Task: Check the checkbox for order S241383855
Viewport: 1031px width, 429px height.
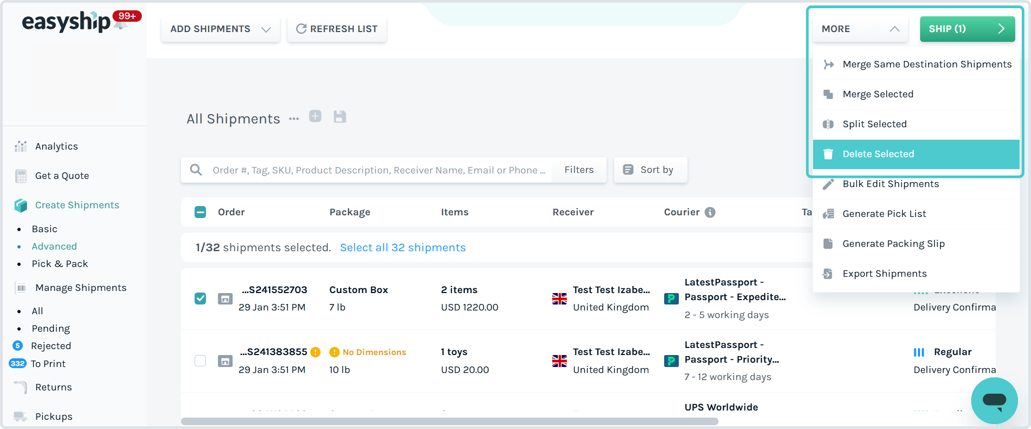Action: coord(201,361)
